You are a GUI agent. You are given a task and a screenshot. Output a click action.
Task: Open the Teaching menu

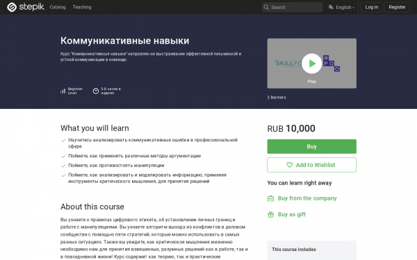point(82,7)
